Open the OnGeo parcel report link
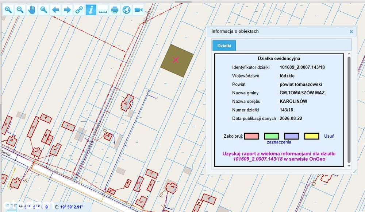Viewport: 365px width, 212px height. (279, 156)
